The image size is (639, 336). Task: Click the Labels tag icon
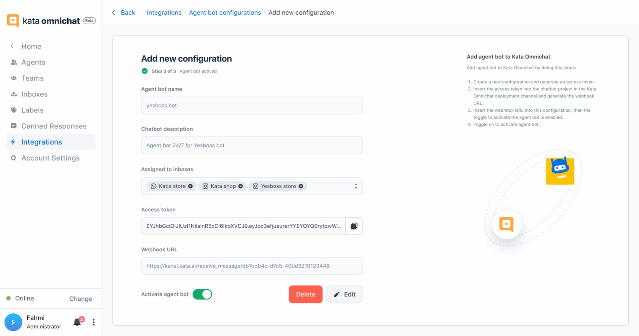(x=14, y=110)
